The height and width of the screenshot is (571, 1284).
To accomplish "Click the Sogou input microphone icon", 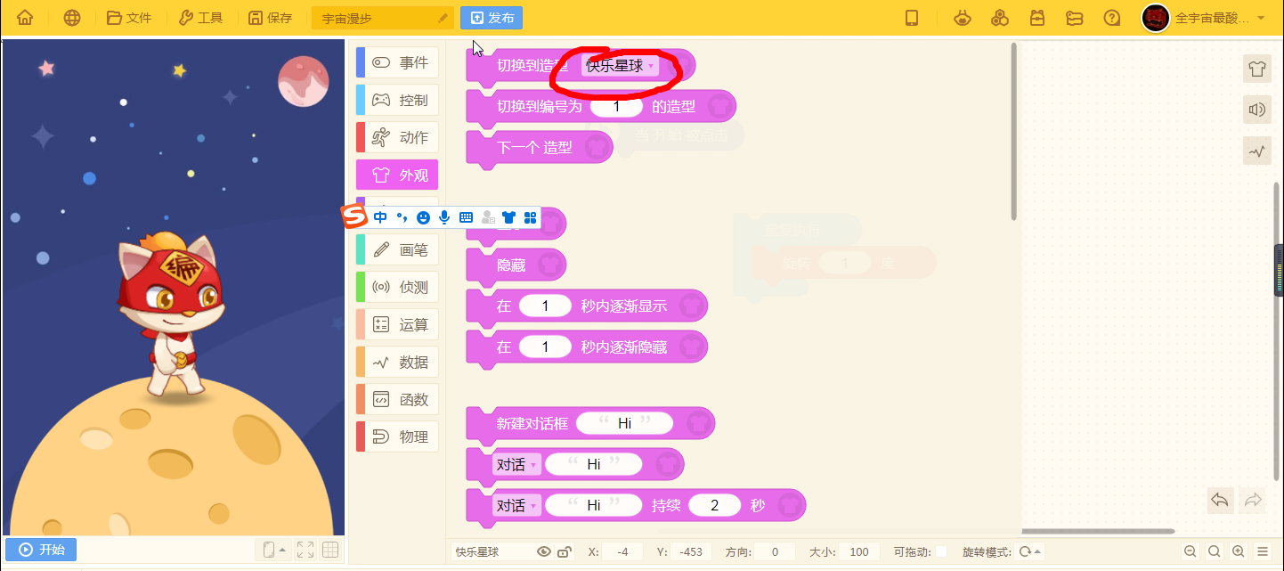I will 444,216.
